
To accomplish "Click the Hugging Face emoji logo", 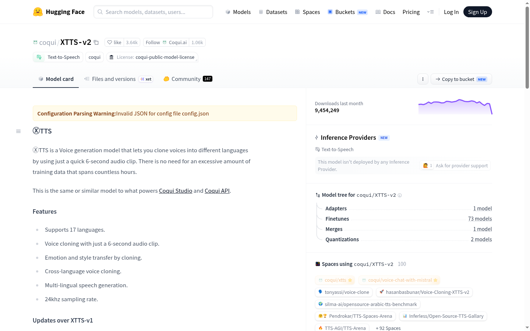I will click(x=38, y=12).
